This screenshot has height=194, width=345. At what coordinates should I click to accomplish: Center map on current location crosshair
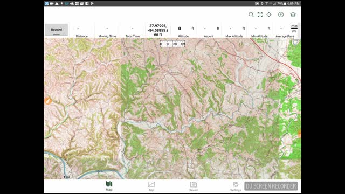pyautogui.click(x=269, y=15)
